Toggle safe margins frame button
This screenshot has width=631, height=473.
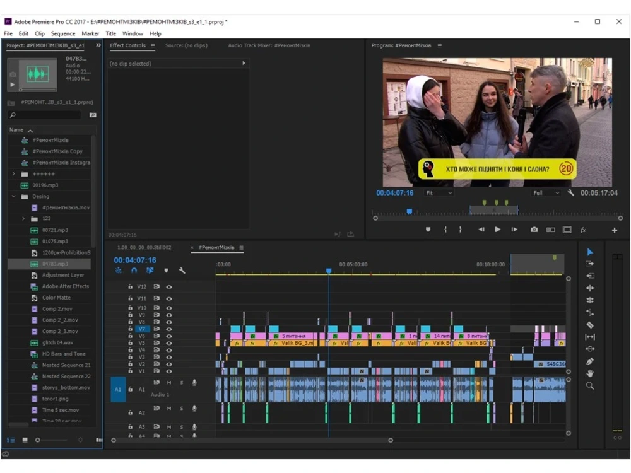point(567,230)
